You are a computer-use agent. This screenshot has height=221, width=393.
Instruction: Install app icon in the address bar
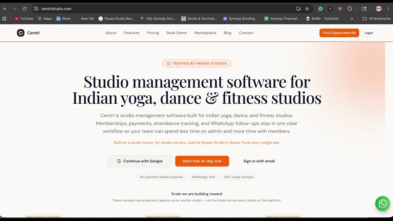(x=298, y=9)
